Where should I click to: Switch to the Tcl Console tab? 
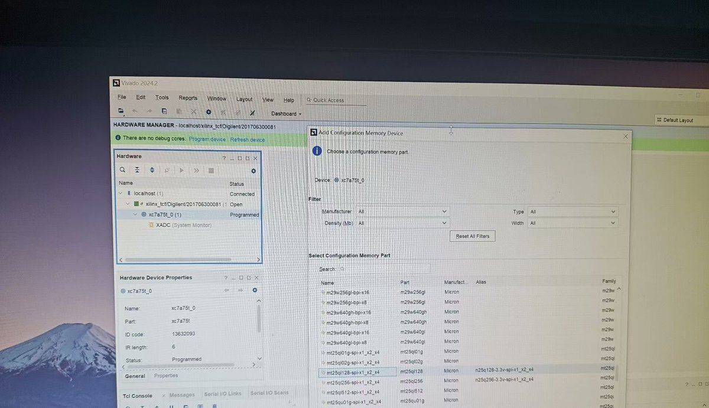click(x=137, y=396)
